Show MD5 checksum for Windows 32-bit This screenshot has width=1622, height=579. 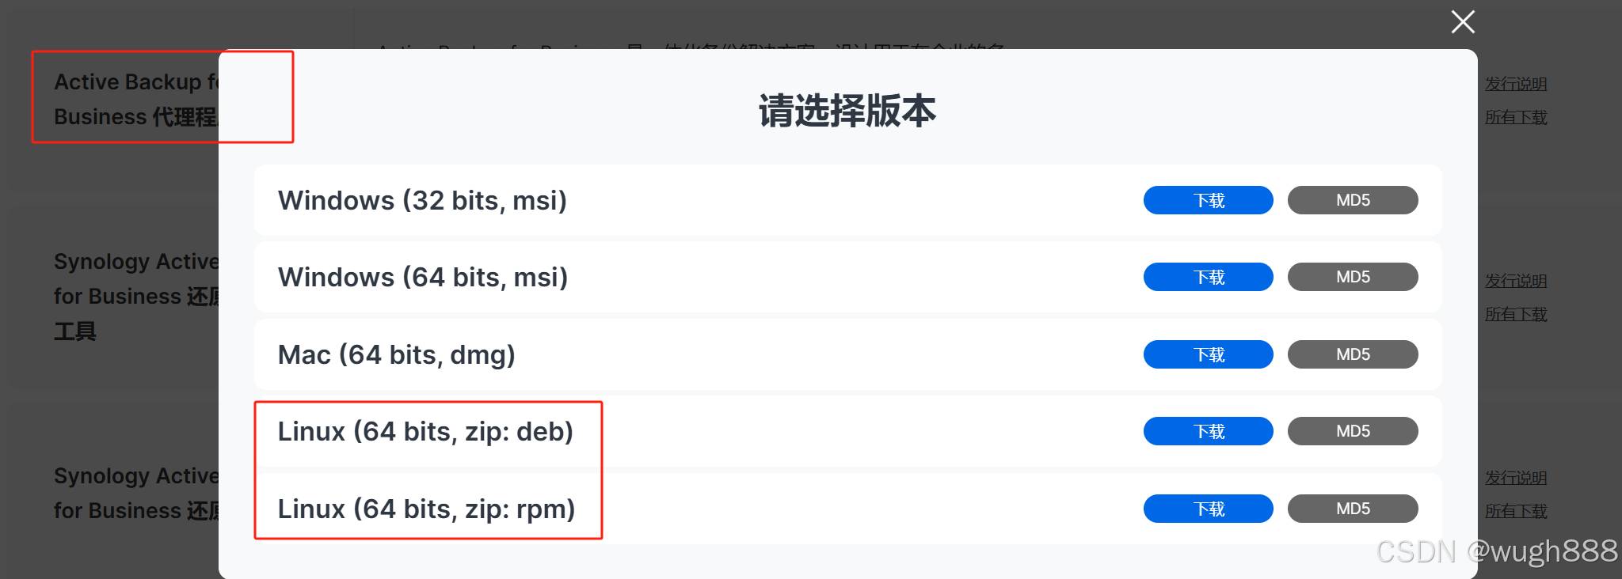[x=1352, y=200]
